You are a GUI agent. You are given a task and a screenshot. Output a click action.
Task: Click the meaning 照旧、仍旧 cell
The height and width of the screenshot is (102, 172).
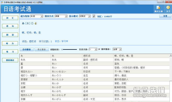[x=141, y=95]
